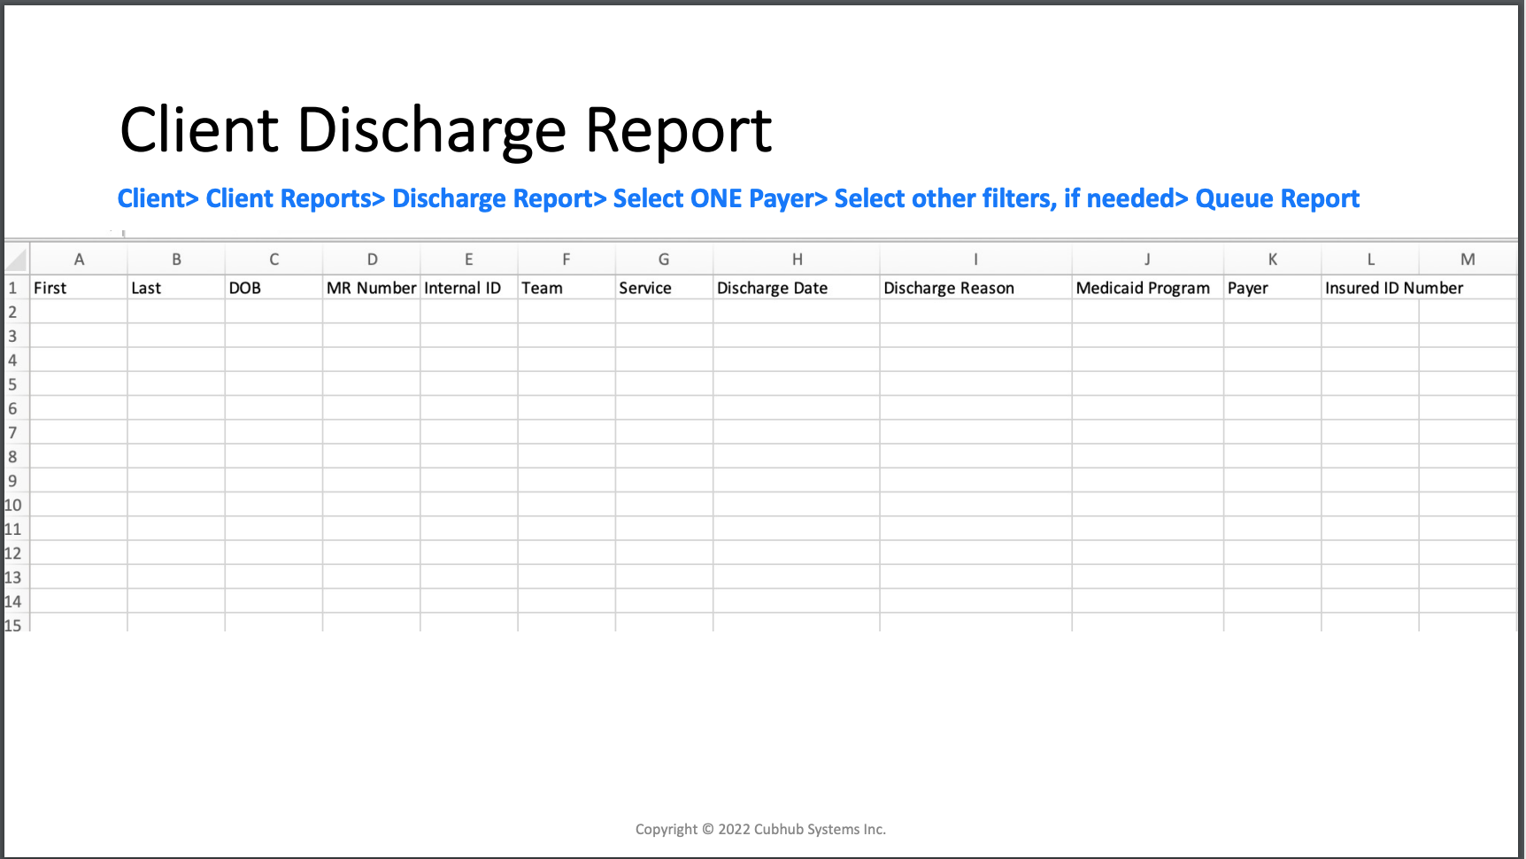Select the spreadsheet select-all corner triangle
The width and height of the screenshot is (1526, 859).
[x=17, y=259]
